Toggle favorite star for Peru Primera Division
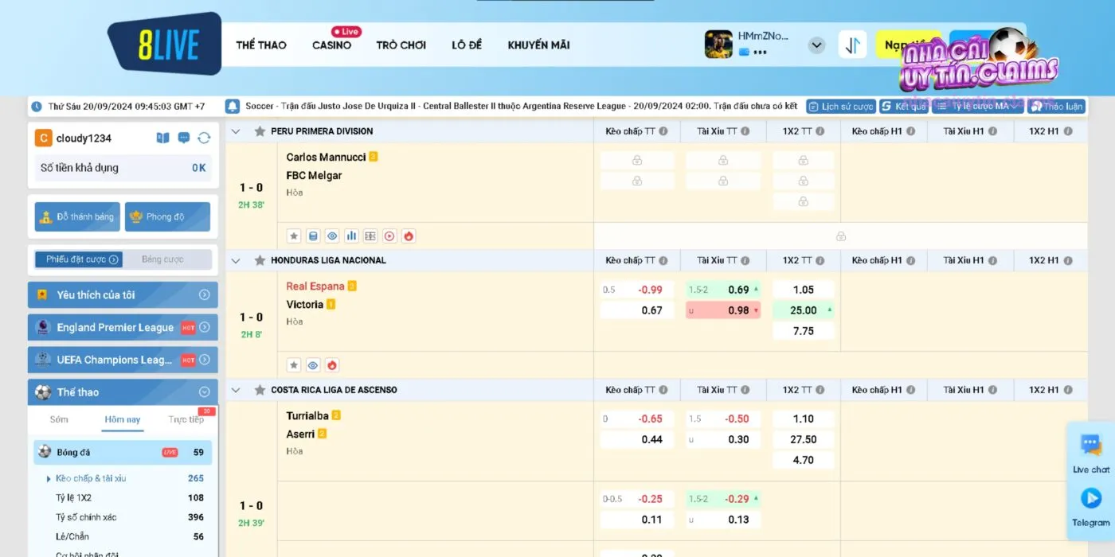Viewport: 1115px width, 557px height. [x=260, y=131]
